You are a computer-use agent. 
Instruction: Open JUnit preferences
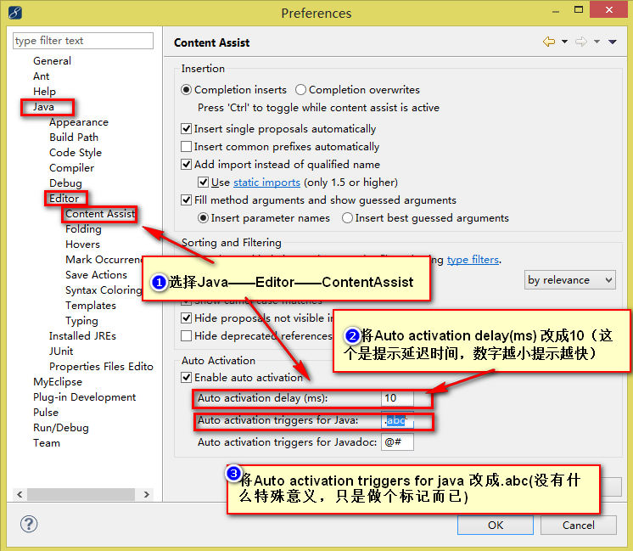click(x=61, y=351)
